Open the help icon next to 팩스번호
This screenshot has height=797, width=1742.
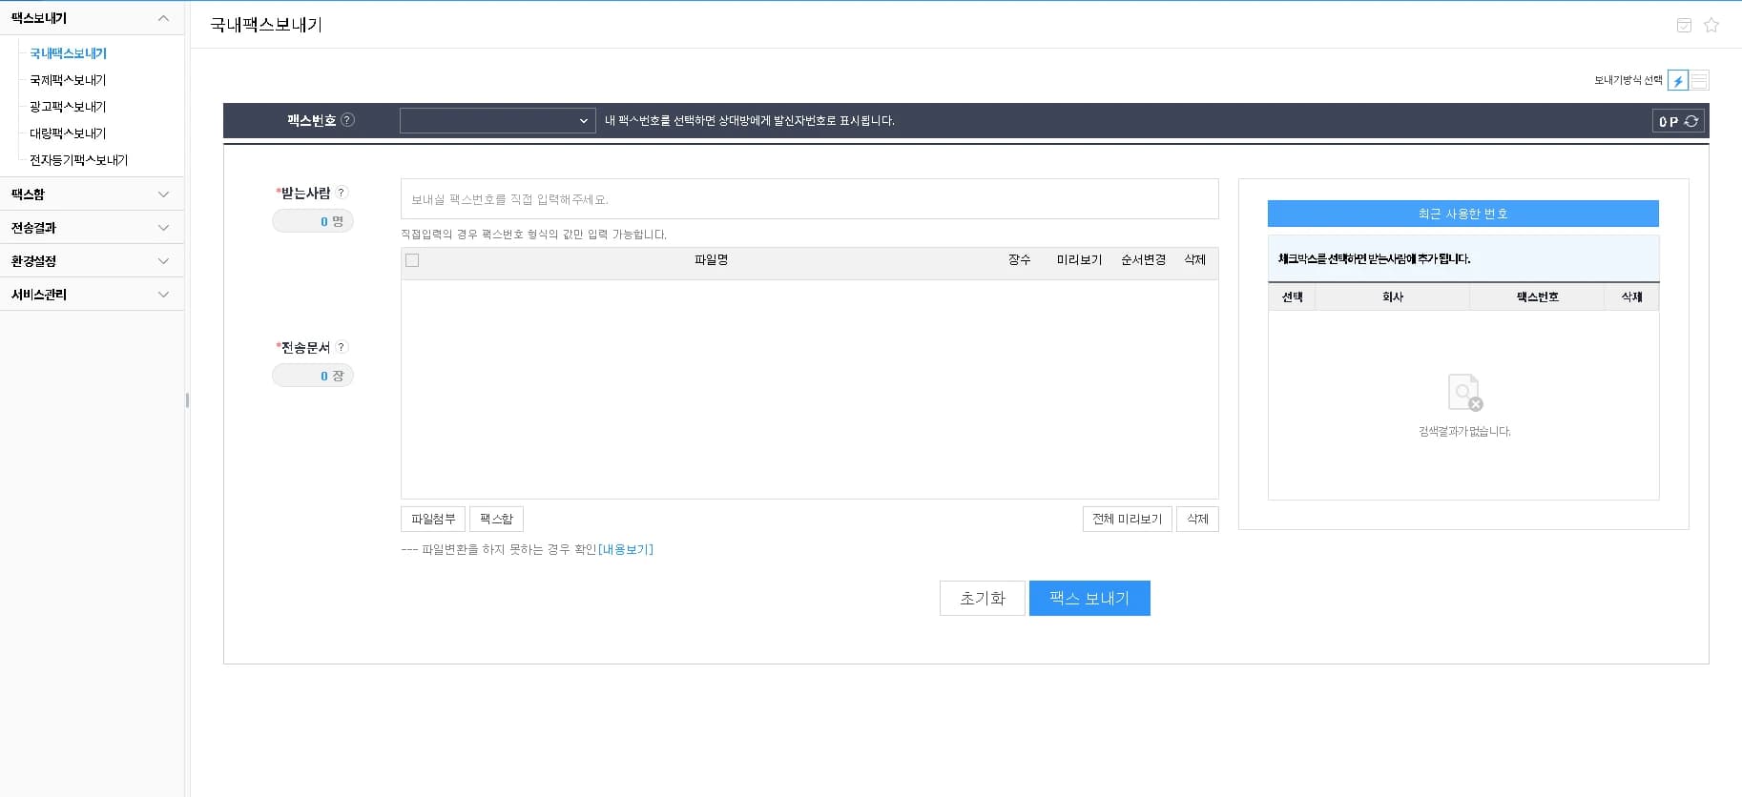pyautogui.click(x=348, y=120)
